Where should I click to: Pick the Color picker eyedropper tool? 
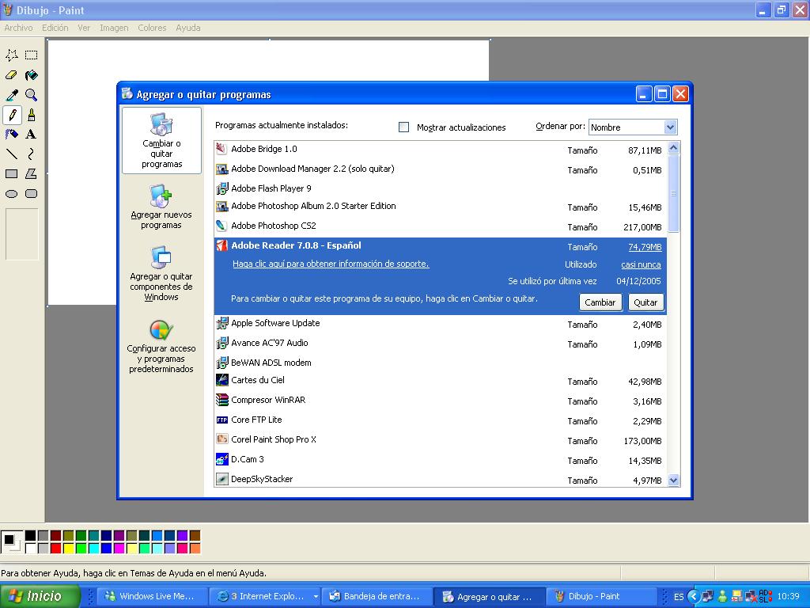click(x=12, y=95)
